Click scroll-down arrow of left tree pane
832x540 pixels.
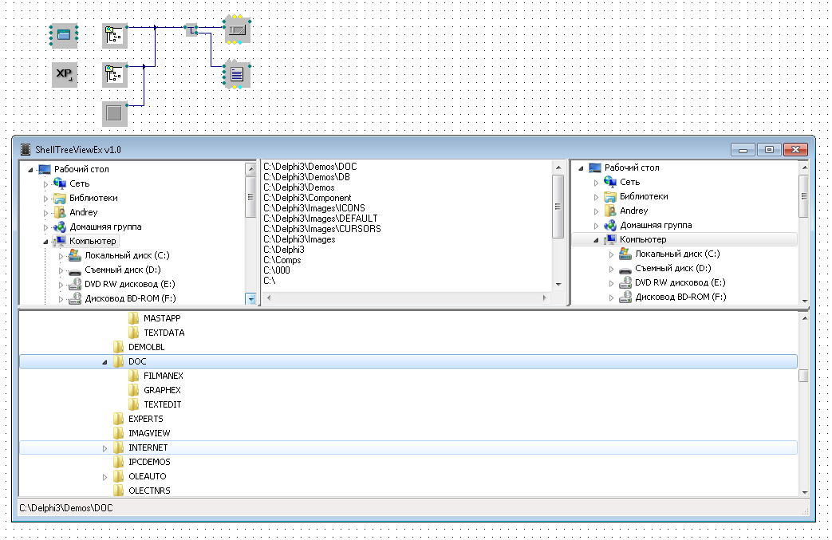click(x=251, y=299)
